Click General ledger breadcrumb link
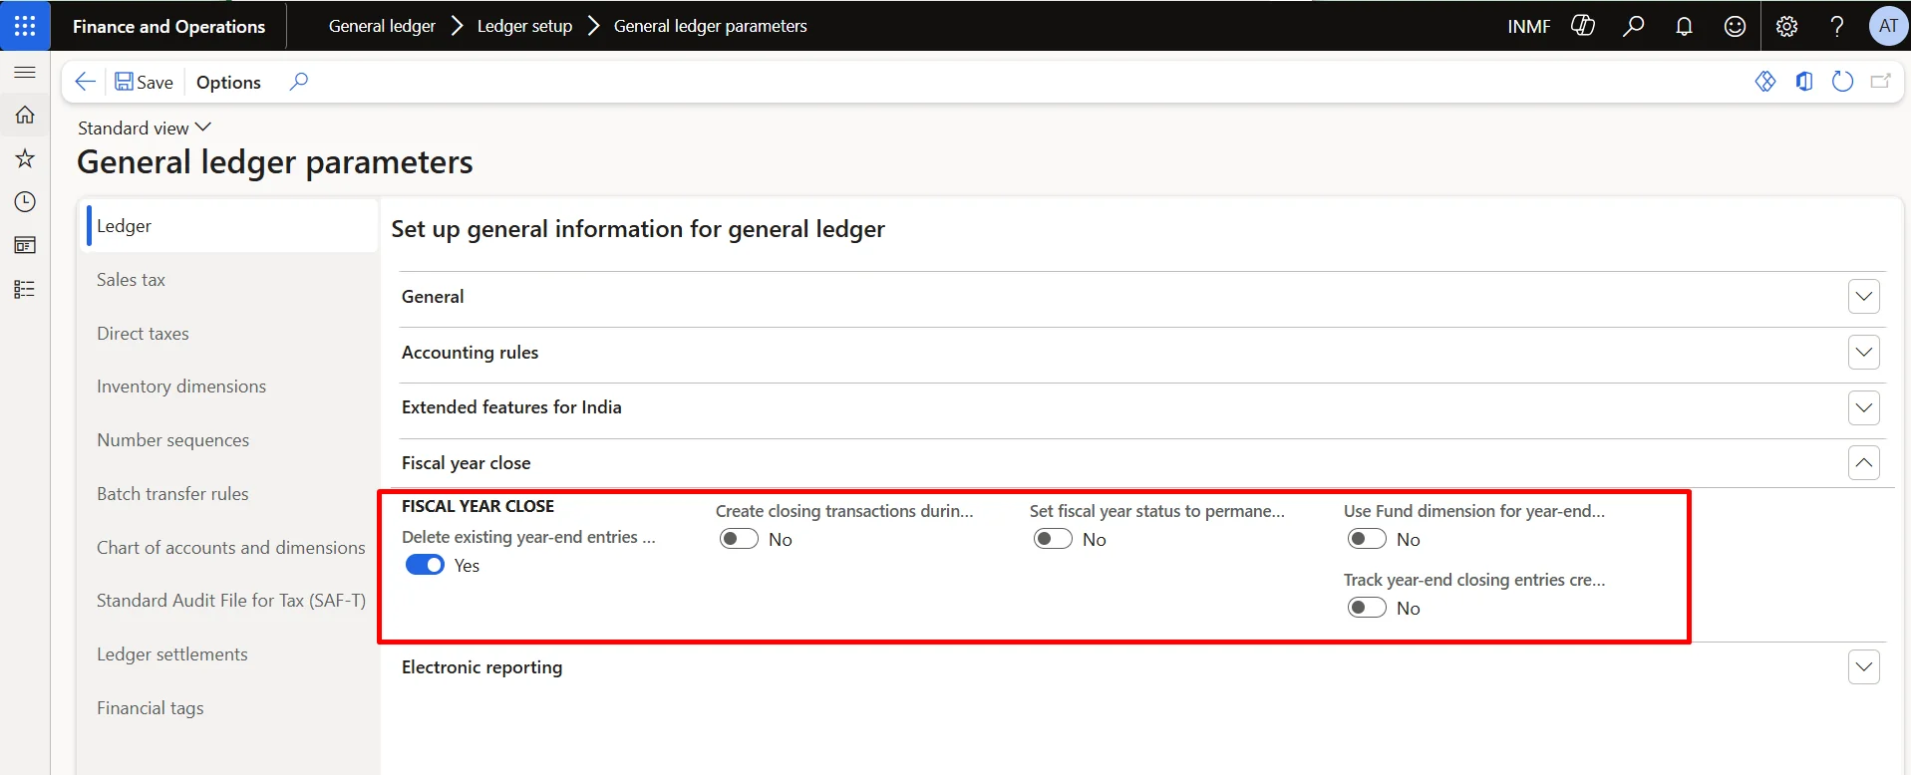The width and height of the screenshot is (1911, 775). click(x=382, y=26)
